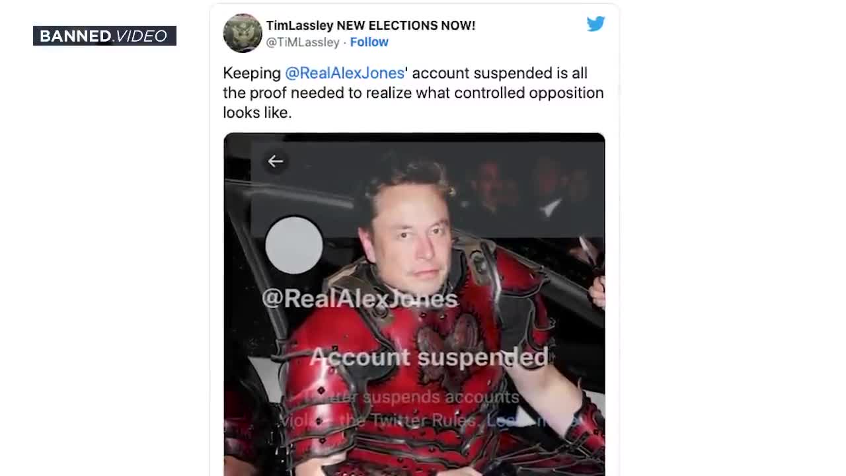This screenshot has width=846, height=476.
Task: Click the grey circular profile placeholder
Action: (x=294, y=245)
